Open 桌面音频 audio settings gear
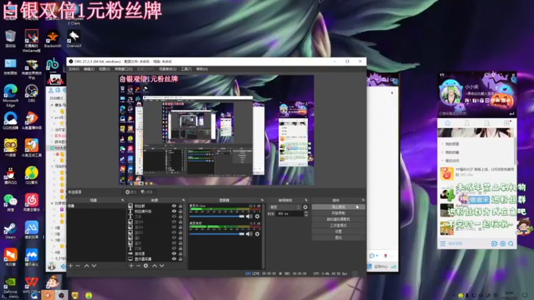534x300 pixels. point(257,234)
